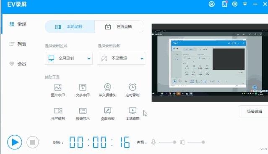Open the 本地直播 local broadcast tool
The height and width of the screenshot is (154, 268).
point(133,114)
